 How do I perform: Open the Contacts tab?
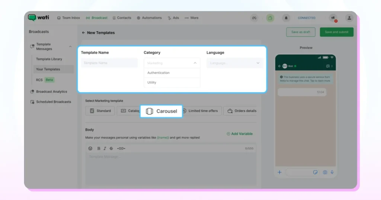(122, 18)
